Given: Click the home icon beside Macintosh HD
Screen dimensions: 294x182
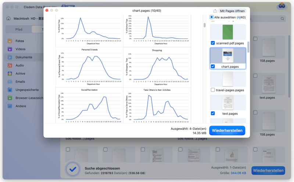Looking at the screenshot, I should (x=8, y=18).
